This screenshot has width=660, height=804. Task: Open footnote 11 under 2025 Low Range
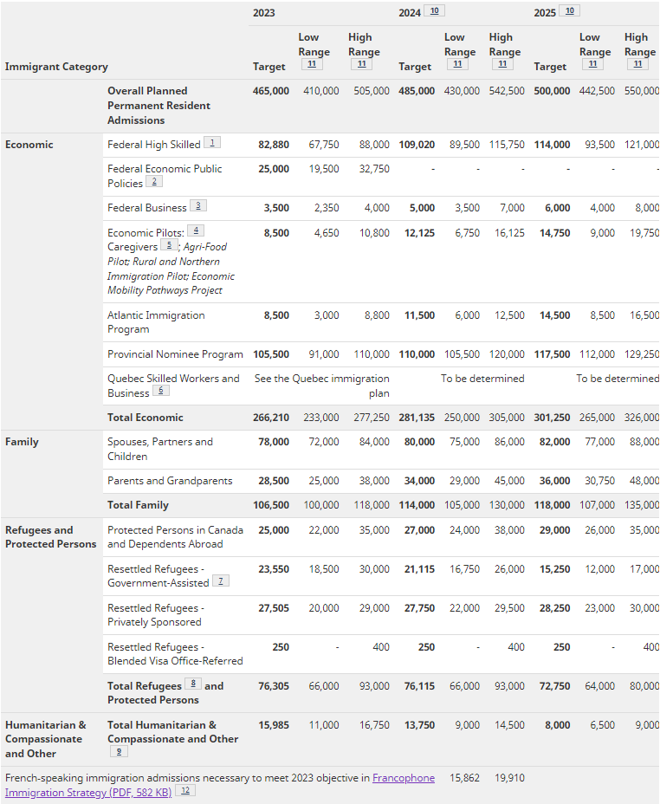(592, 64)
